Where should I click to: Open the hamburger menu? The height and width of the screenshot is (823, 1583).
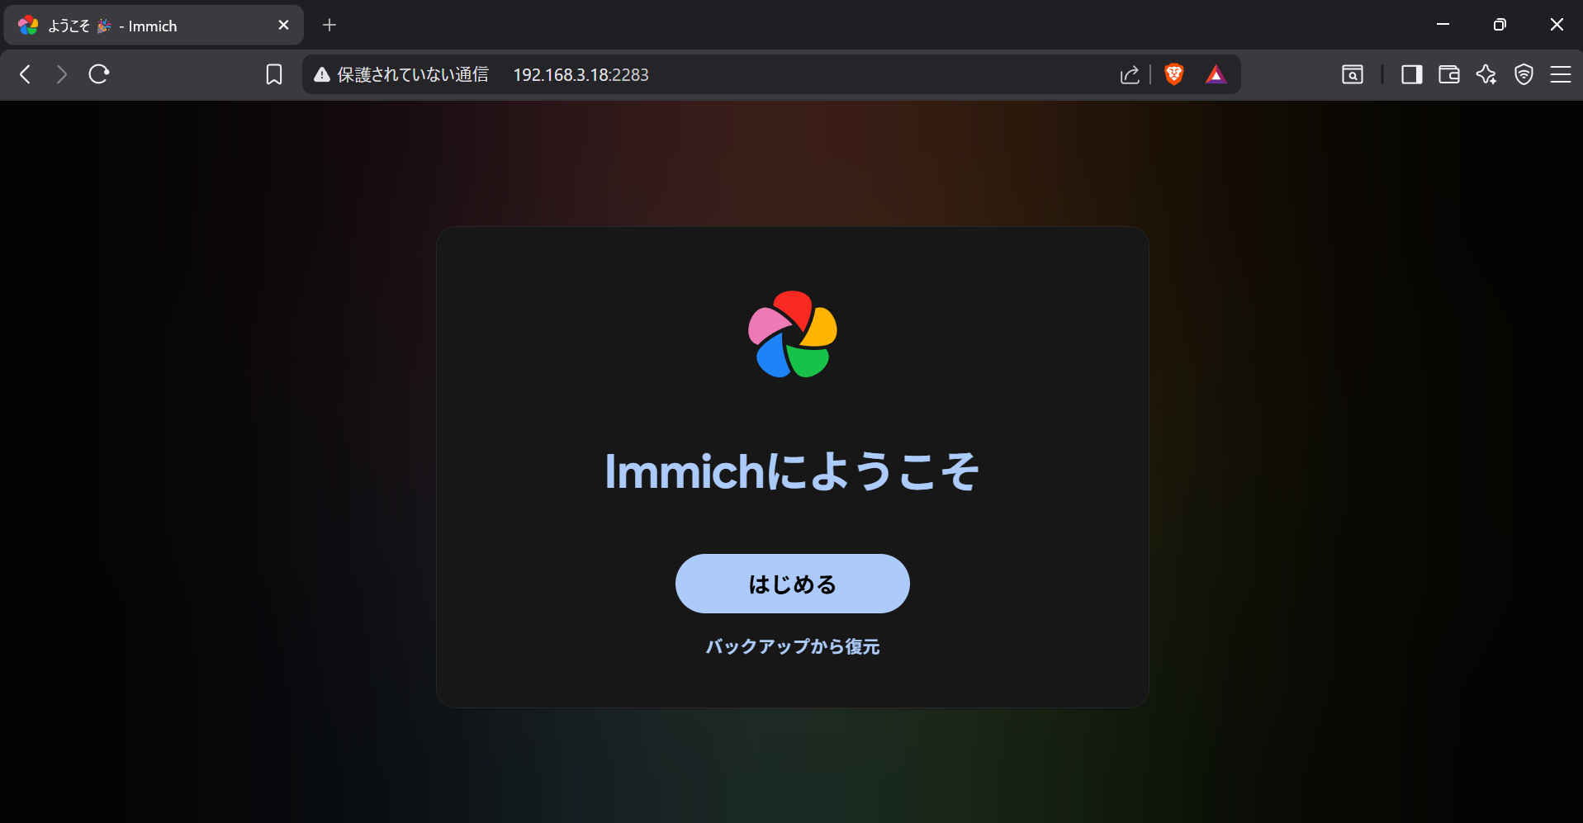tap(1561, 74)
